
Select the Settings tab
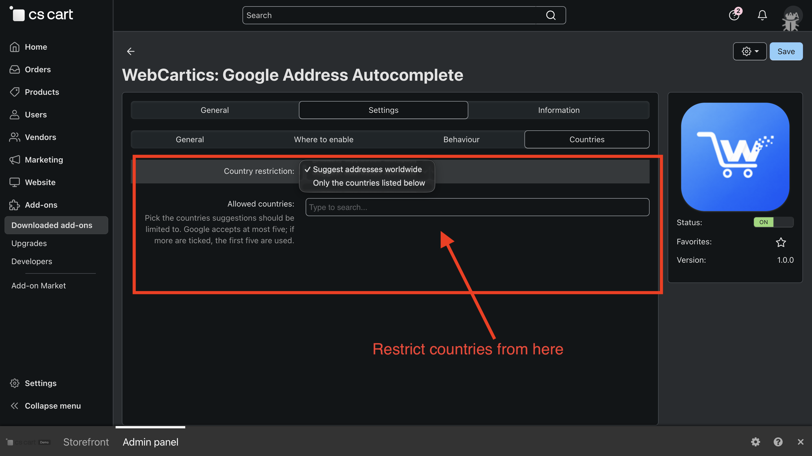[383, 110]
